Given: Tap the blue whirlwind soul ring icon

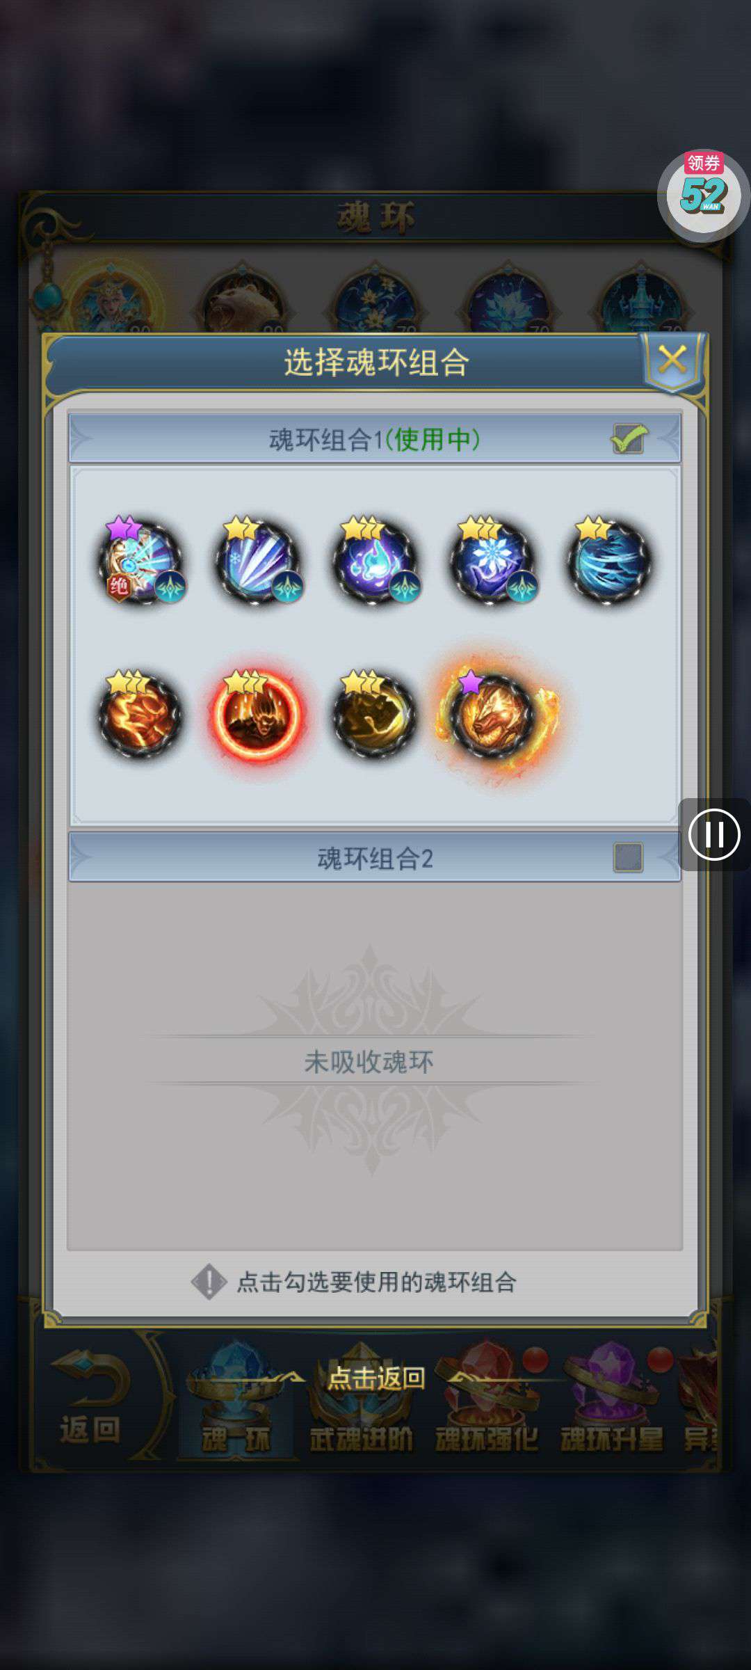Looking at the screenshot, I should click(x=610, y=561).
